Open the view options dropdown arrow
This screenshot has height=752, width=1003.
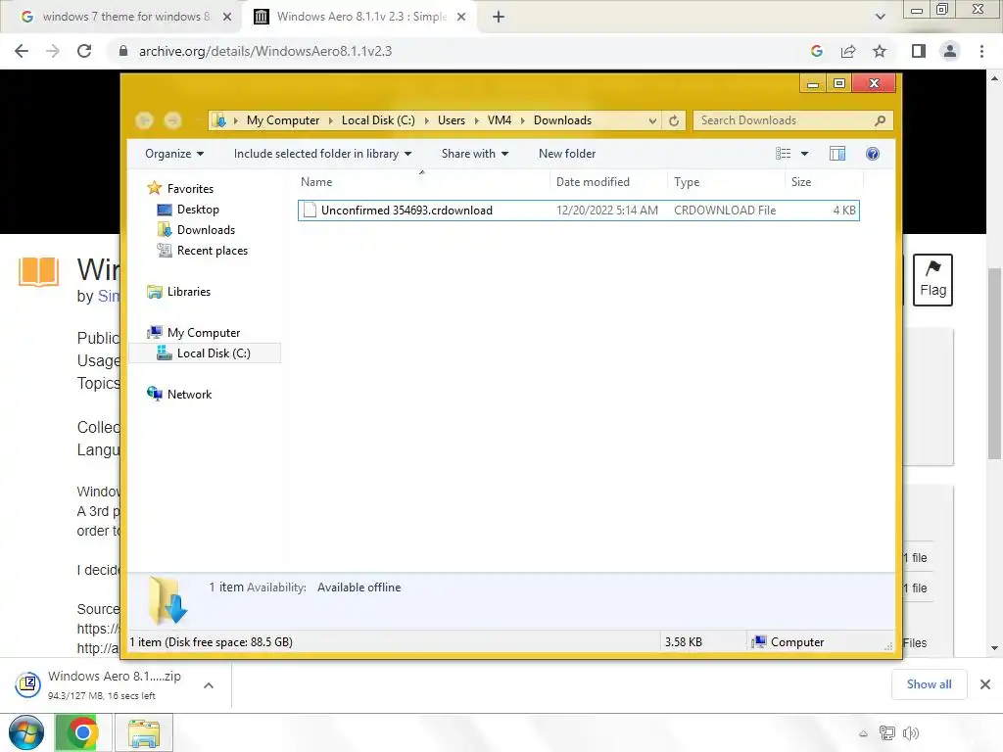tap(805, 154)
